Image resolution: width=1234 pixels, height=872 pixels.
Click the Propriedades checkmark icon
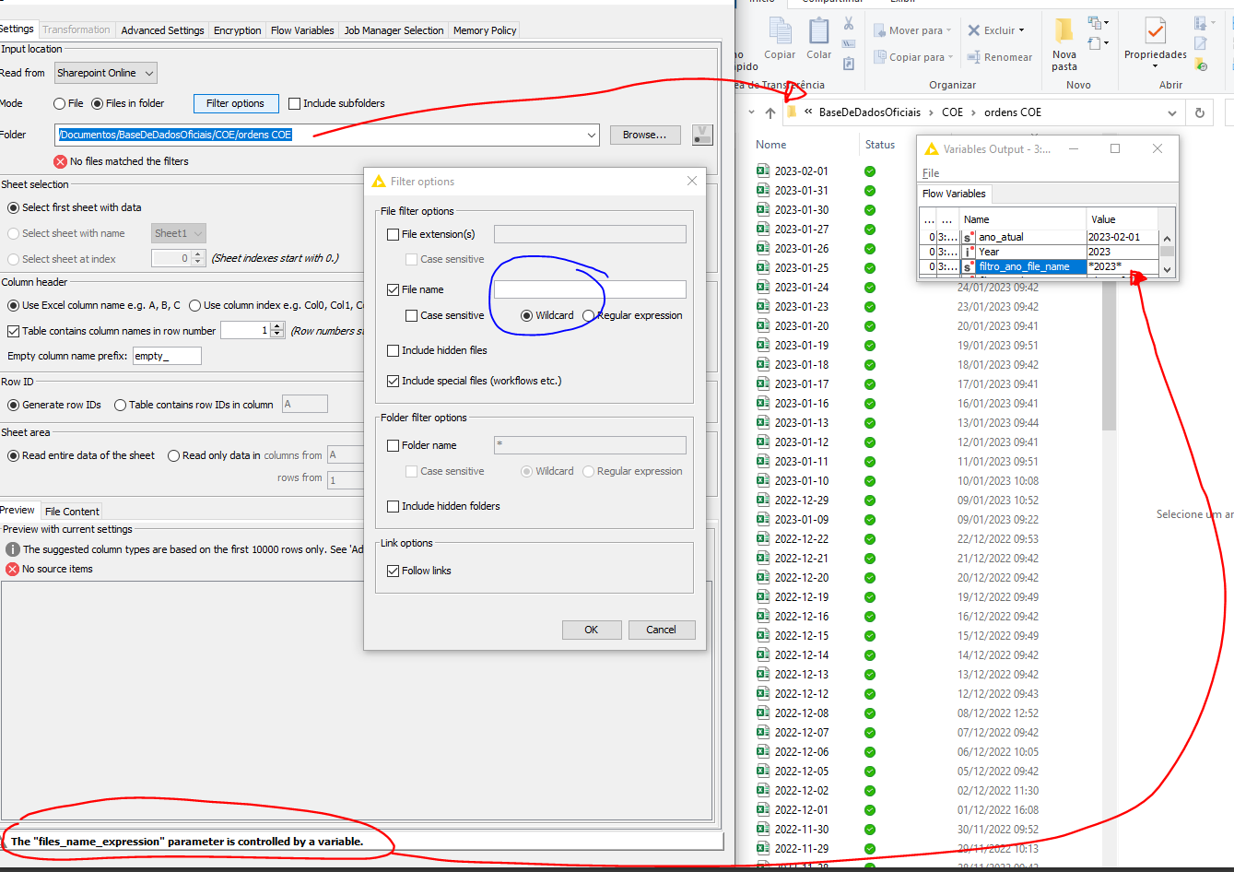1155,31
